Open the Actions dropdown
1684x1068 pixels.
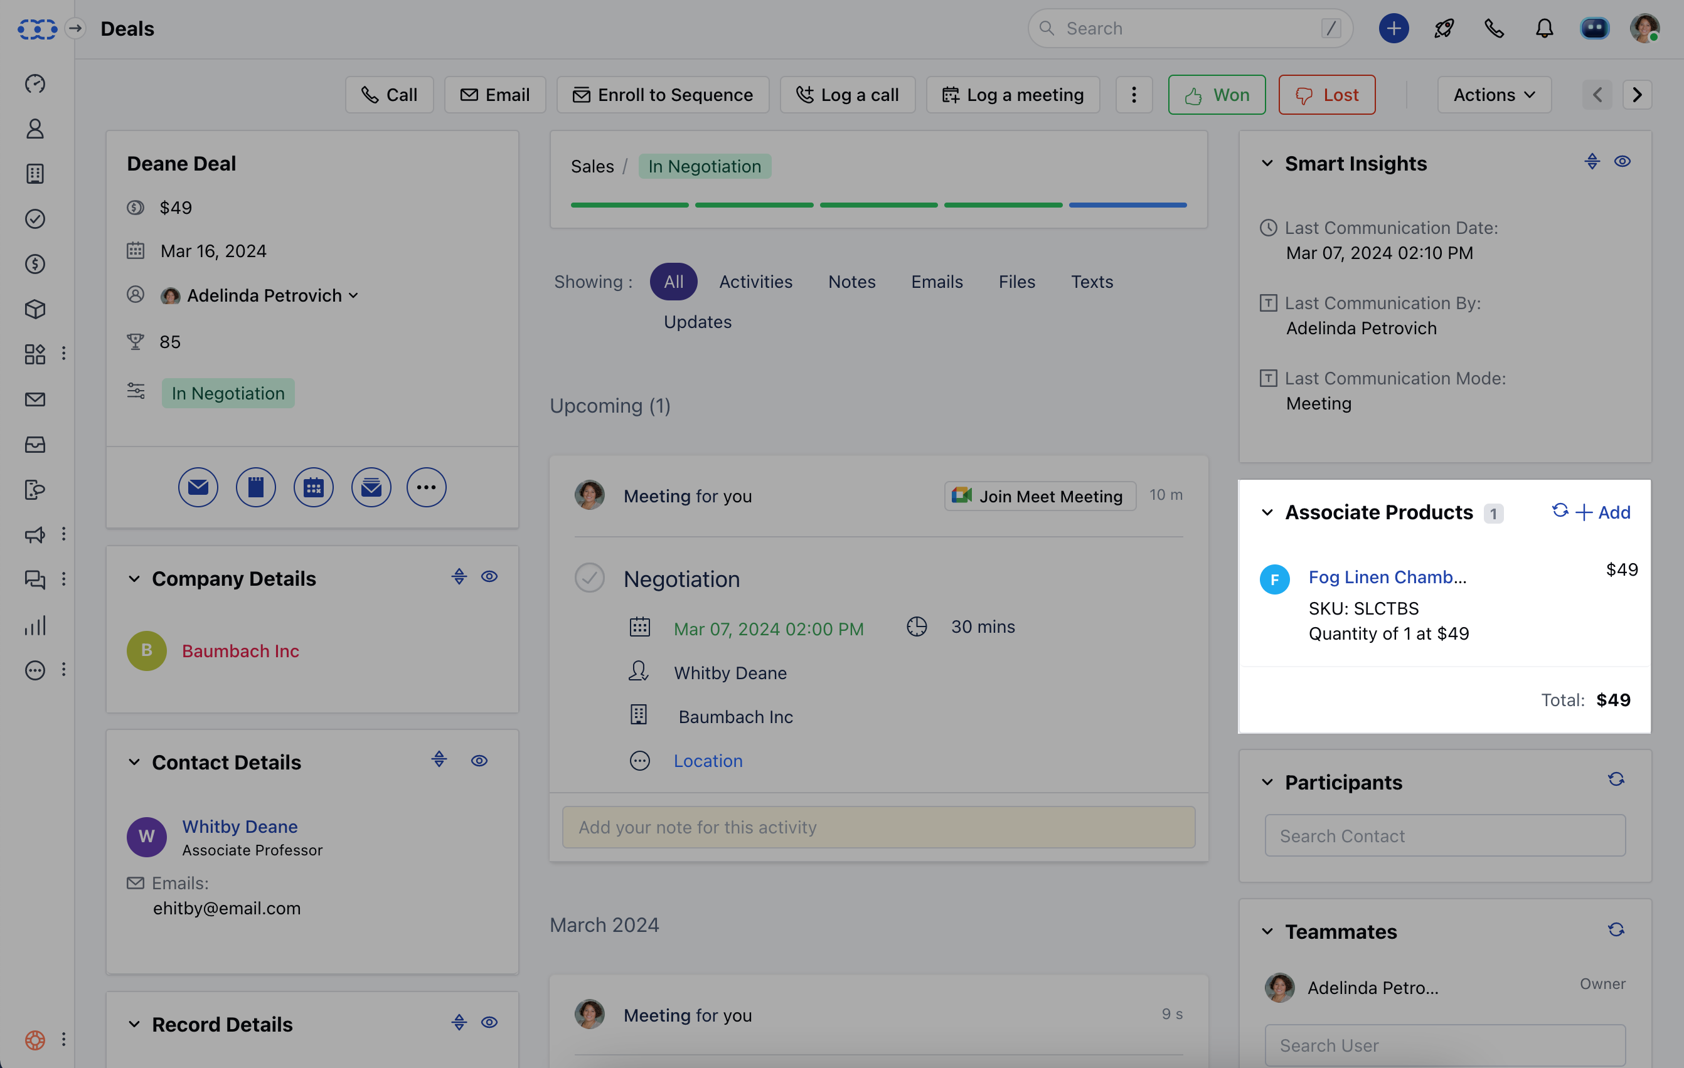[1494, 95]
